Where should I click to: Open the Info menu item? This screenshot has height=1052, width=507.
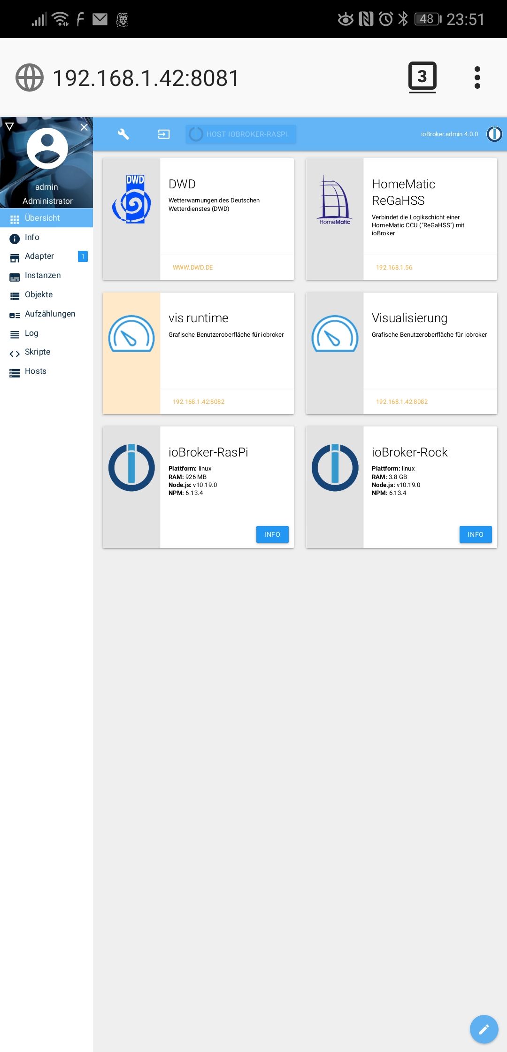pos(46,237)
